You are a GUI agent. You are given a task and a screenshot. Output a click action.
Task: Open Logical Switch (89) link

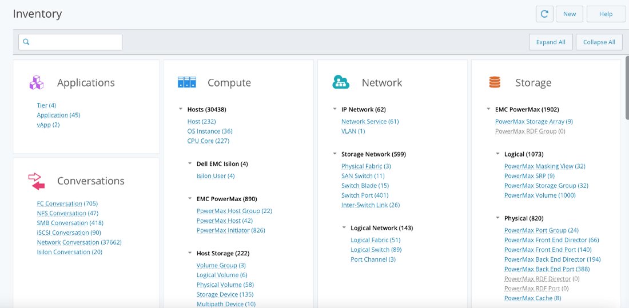pos(376,250)
